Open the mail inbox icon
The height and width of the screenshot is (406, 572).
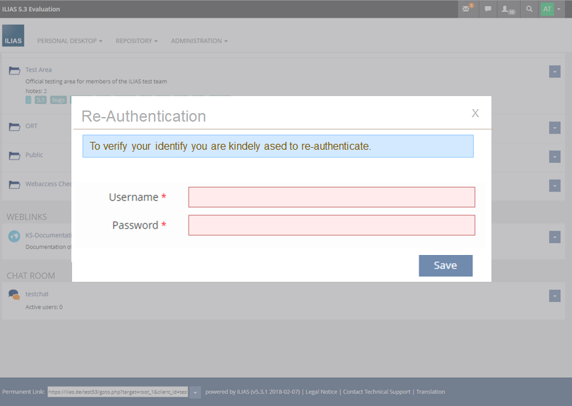pyautogui.click(x=467, y=9)
